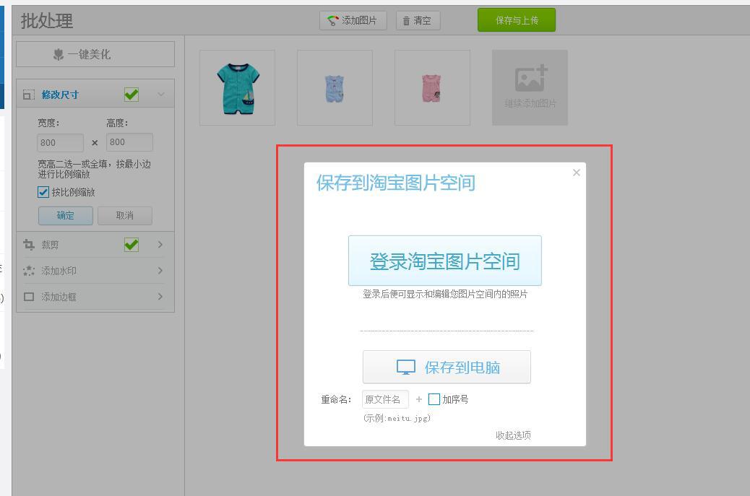
Task: Collapse the 修改尺寸 section chevron
Action: pyautogui.click(x=161, y=94)
